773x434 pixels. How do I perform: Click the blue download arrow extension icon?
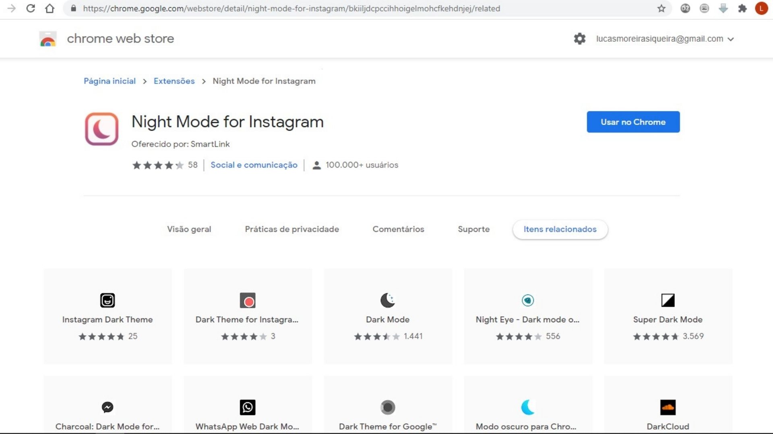(x=723, y=8)
